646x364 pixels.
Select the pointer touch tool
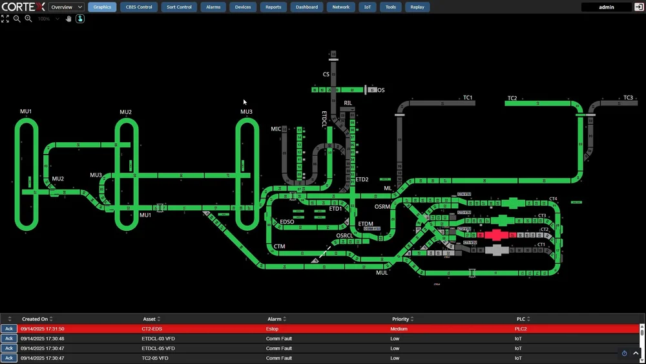pyautogui.click(x=80, y=19)
